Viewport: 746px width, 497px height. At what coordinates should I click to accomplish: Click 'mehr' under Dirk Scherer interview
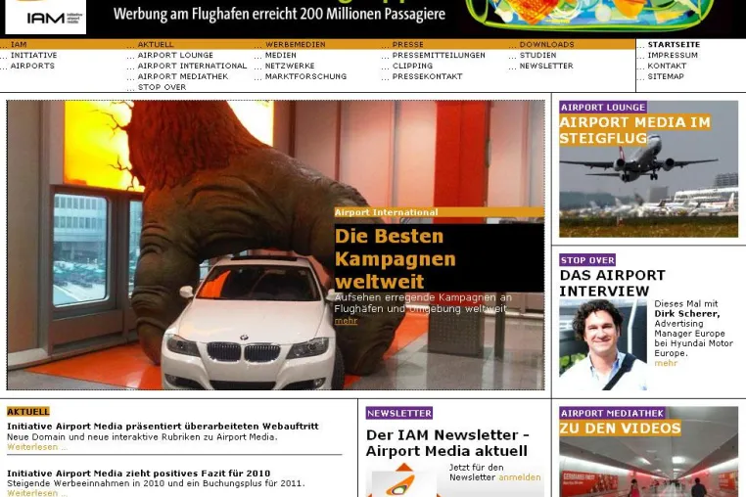point(666,363)
